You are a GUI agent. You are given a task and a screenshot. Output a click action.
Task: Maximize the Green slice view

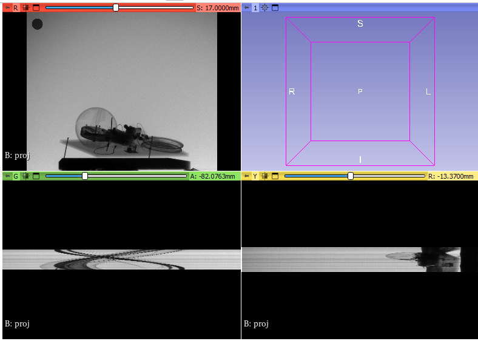(36, 176)
